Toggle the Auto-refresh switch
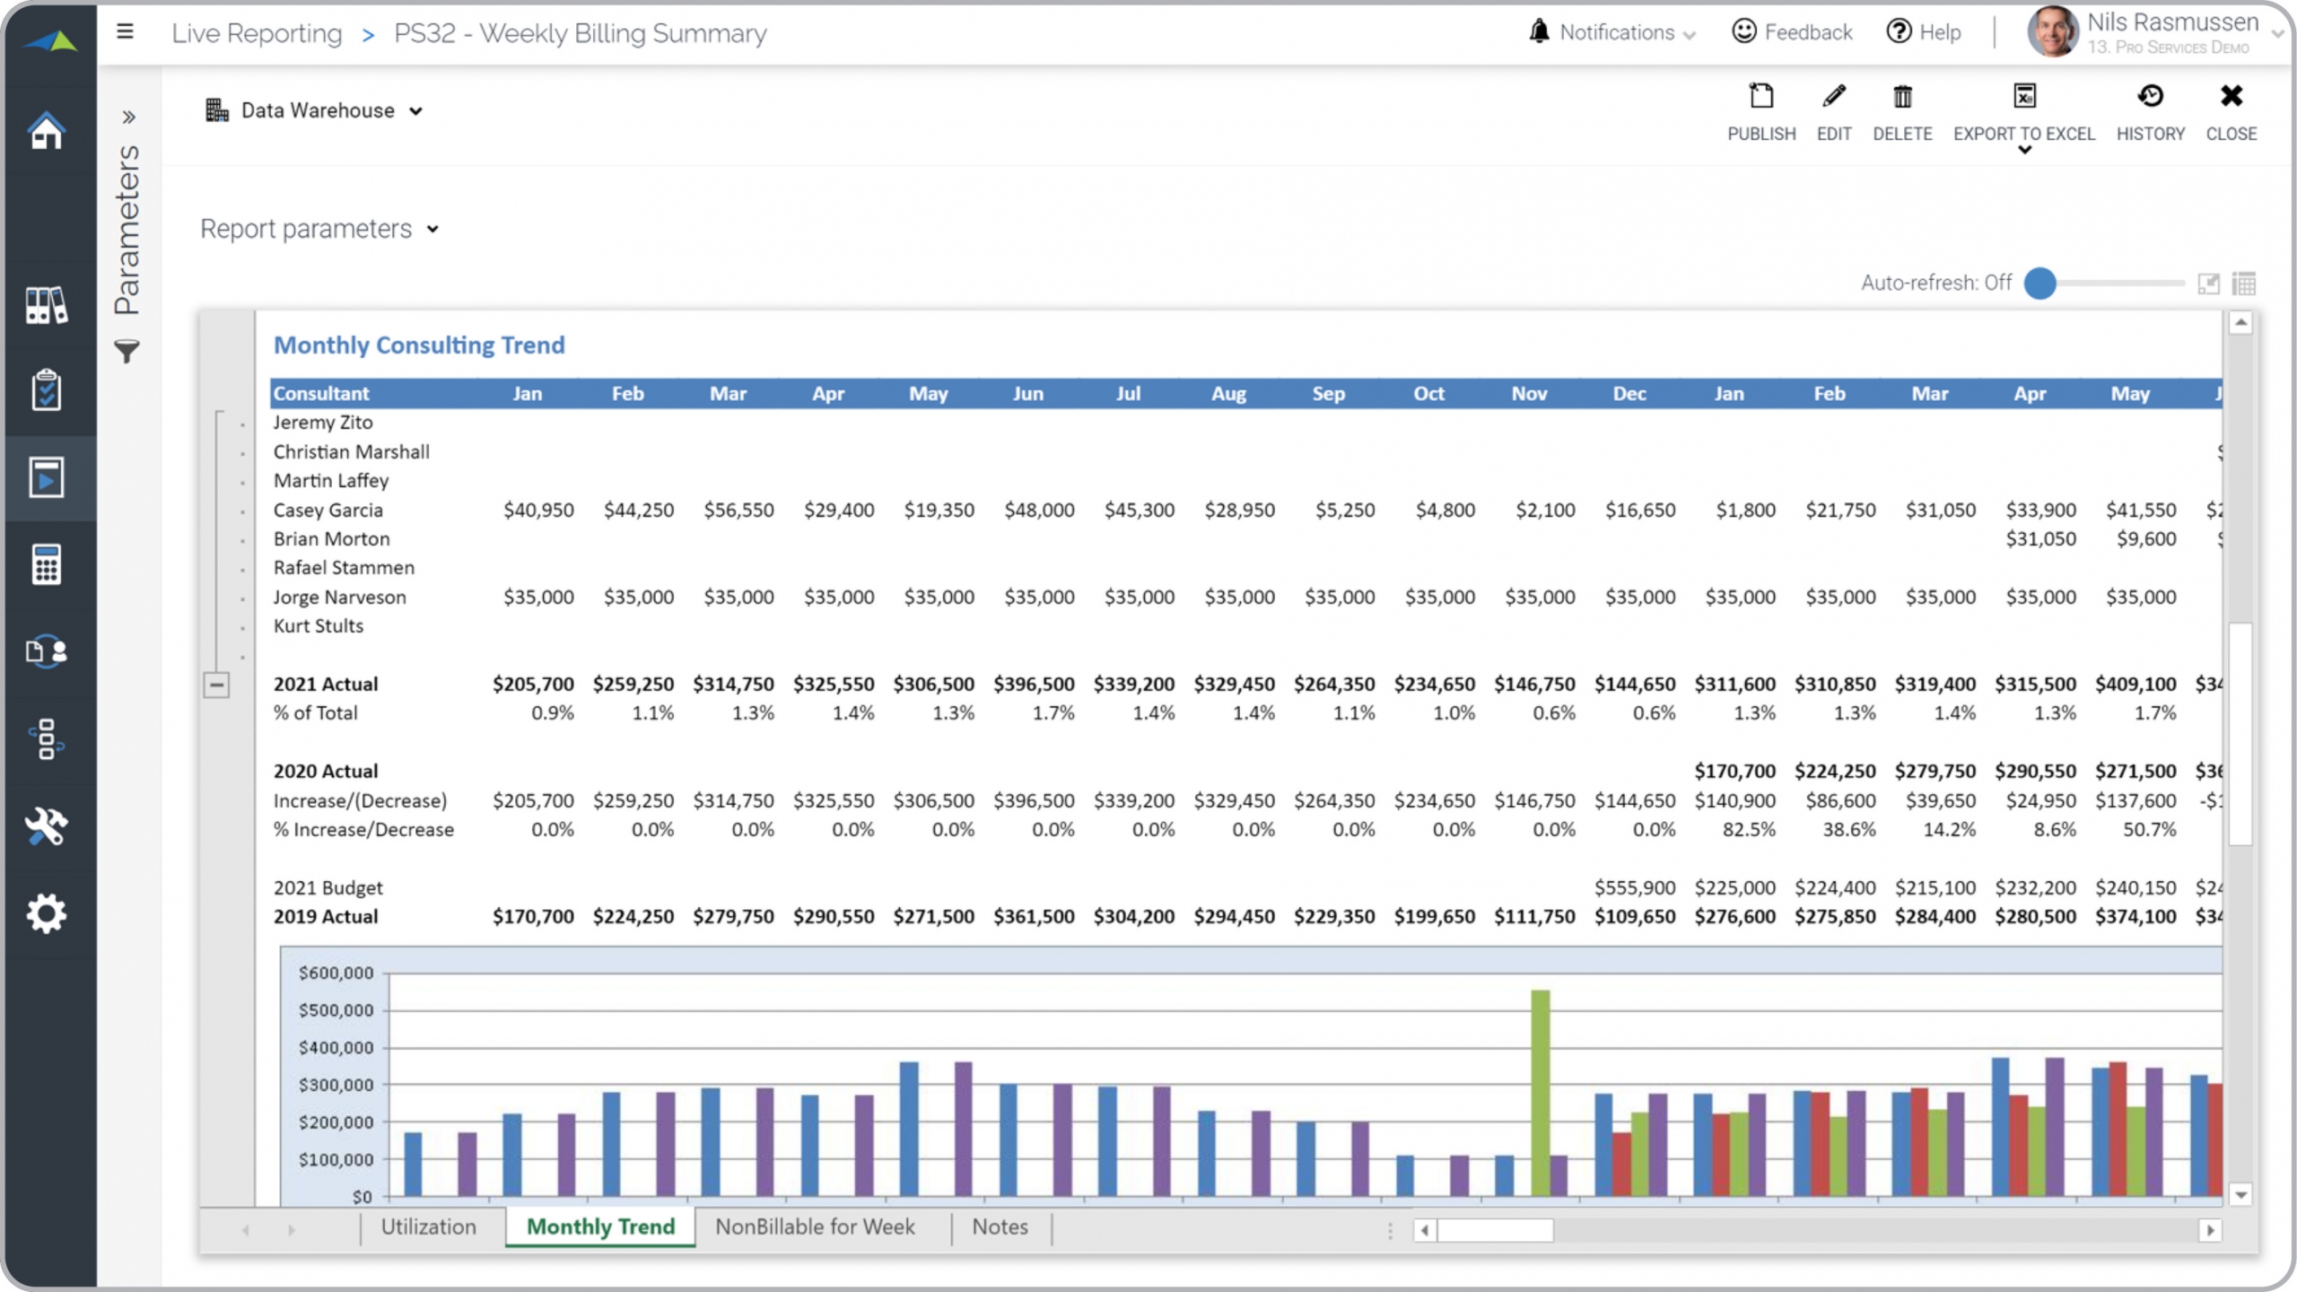The image size is (2297, 1292). 2040,284
